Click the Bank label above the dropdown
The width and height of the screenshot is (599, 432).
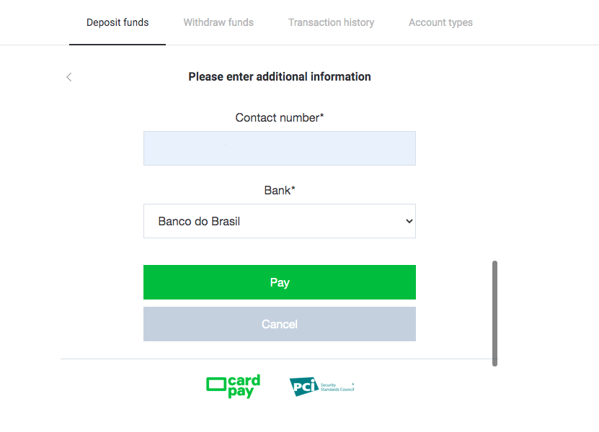click(280, 190)
